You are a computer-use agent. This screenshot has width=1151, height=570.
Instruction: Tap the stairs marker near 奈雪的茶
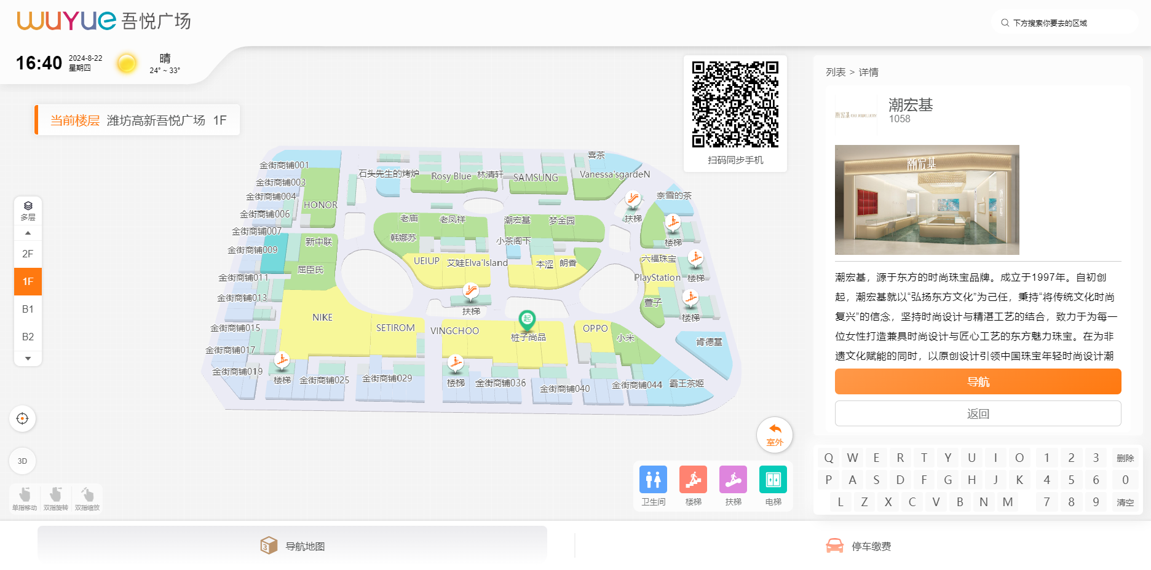click(x=673, y=224)
